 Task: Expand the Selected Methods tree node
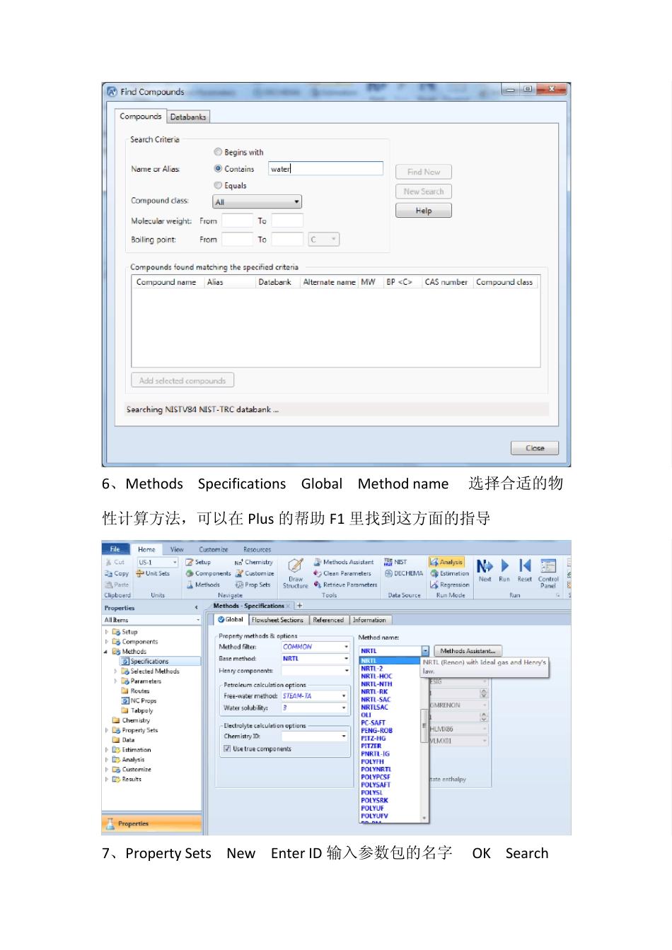click(x=115, y=672)
